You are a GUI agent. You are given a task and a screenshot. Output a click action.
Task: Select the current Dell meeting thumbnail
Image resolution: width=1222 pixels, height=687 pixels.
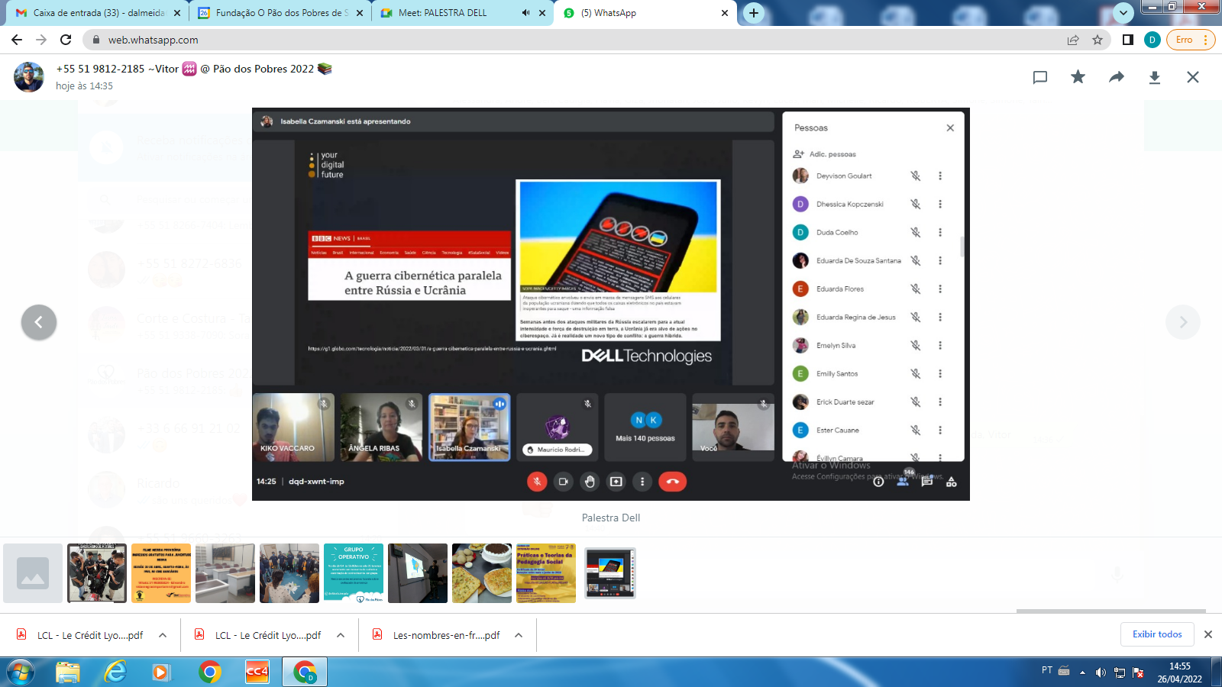pyautogui.click(x=610, y=573)
